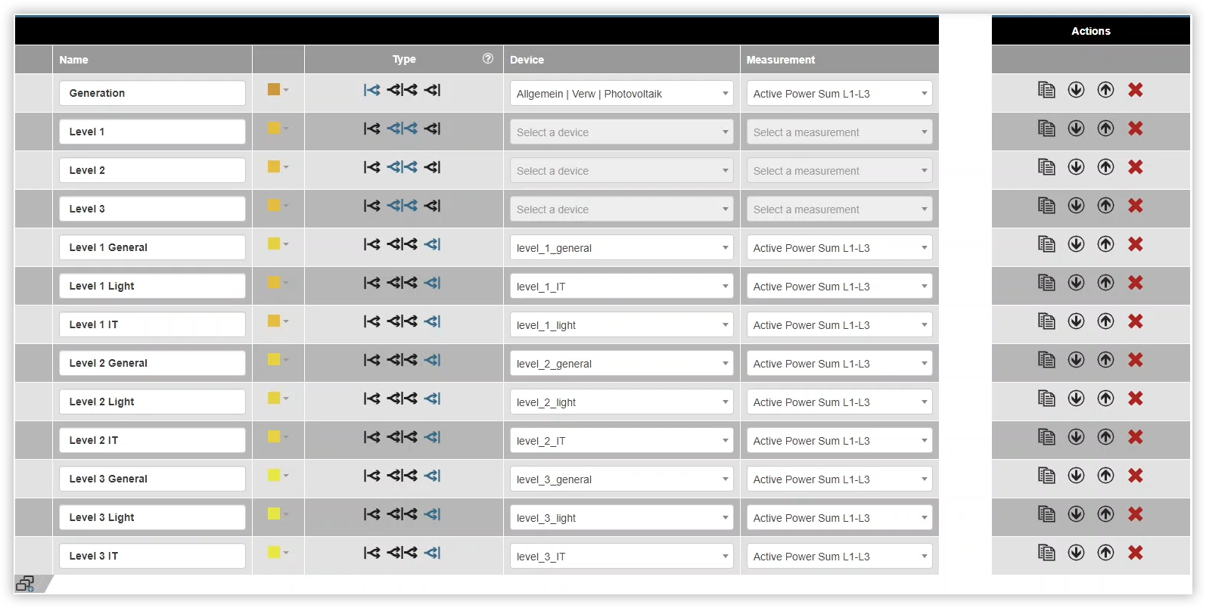Set Level 3 type to bar-right end node
The width and height of the screenshot is (1206, 608).
(x=432, y=206)
